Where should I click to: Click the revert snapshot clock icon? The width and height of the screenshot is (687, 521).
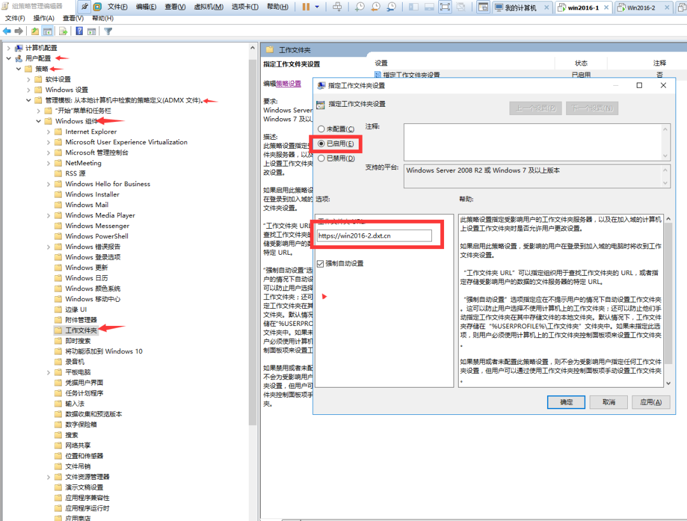click(x=375, y=6)
